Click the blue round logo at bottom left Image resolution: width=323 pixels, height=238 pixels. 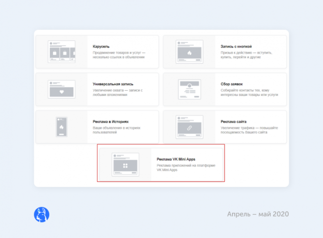(41, 215)
